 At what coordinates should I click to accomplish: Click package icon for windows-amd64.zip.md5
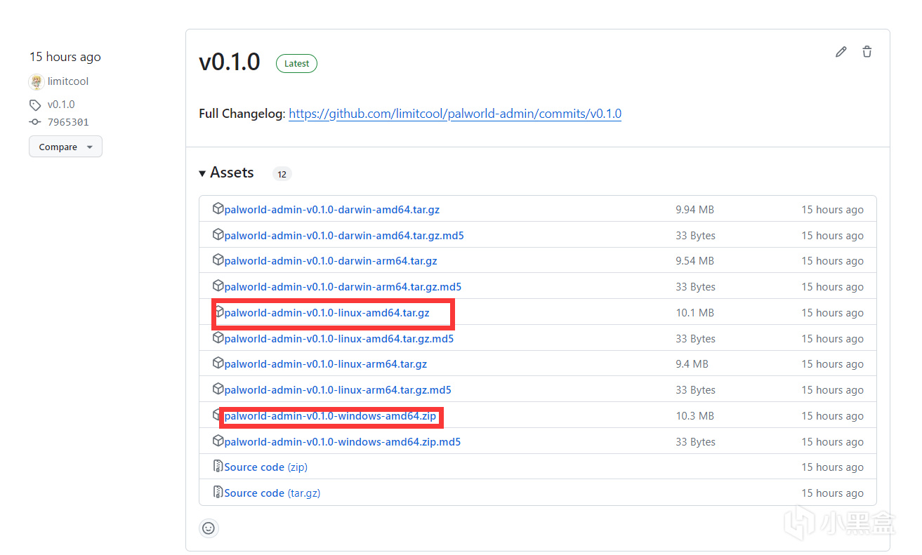point(218,441)
